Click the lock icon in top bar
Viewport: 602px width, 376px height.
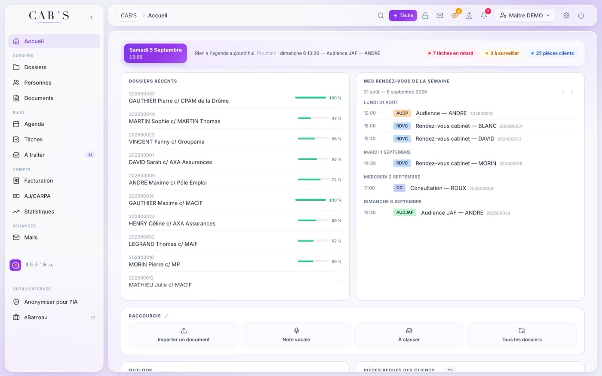point(425,15)
